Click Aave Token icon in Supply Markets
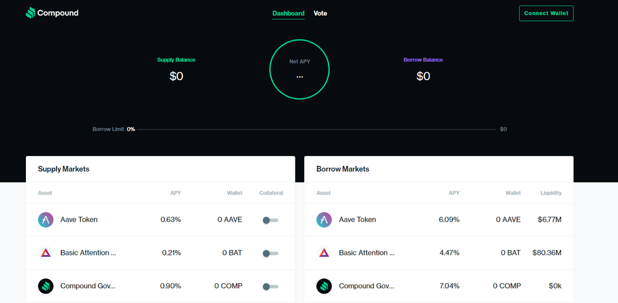The image size is (618, 303). pyautogui.click(x=46, y=220)
